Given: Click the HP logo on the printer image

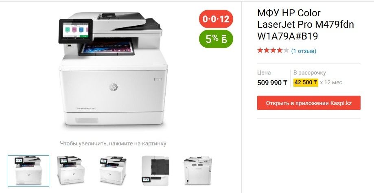Looking at the screenshot, I should point(113,88).
